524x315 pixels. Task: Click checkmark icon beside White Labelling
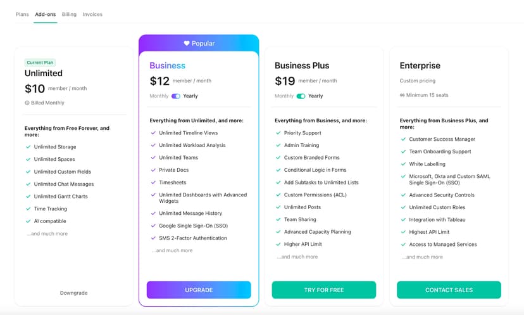403,164
